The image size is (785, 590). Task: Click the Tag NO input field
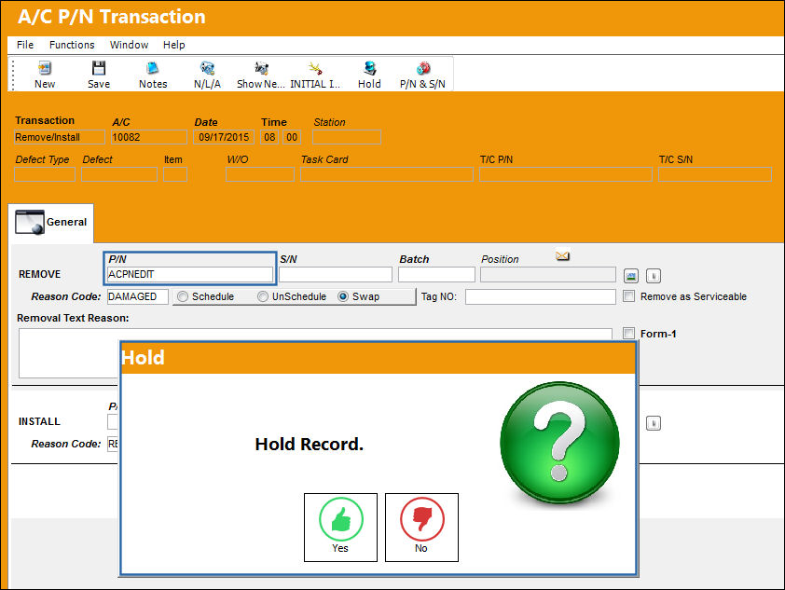point(540,296)
